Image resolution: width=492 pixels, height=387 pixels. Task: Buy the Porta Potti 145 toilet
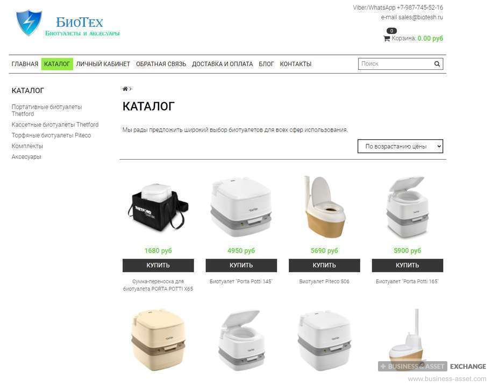pos(241,266)
